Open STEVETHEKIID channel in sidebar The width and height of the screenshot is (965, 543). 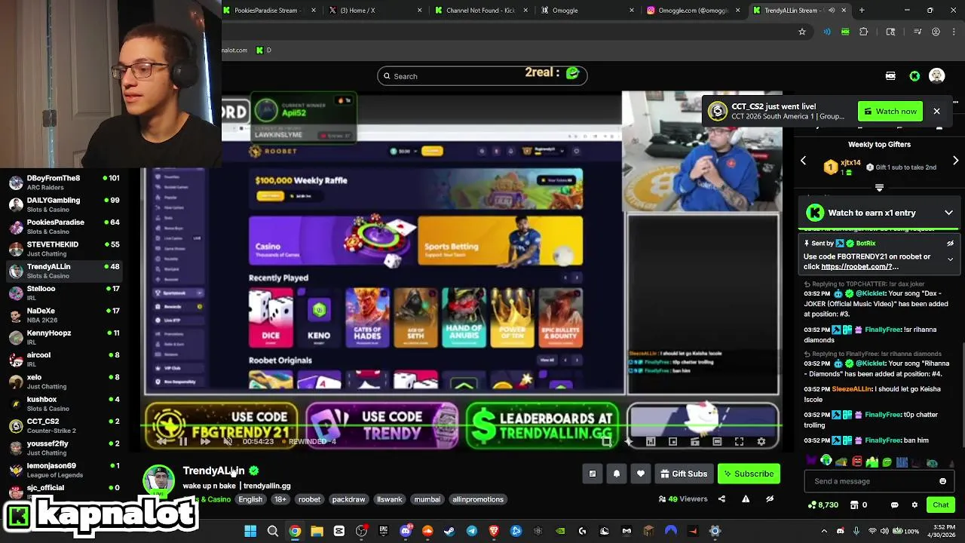pos(64,249)
